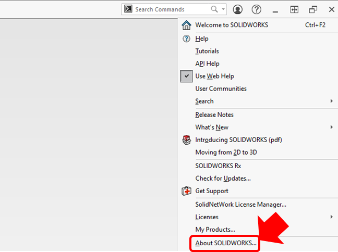Click the Introducing SOLIDWORKS pdf book icon
The width and height of the screenshot is (338, 252).
coord(186,140)
